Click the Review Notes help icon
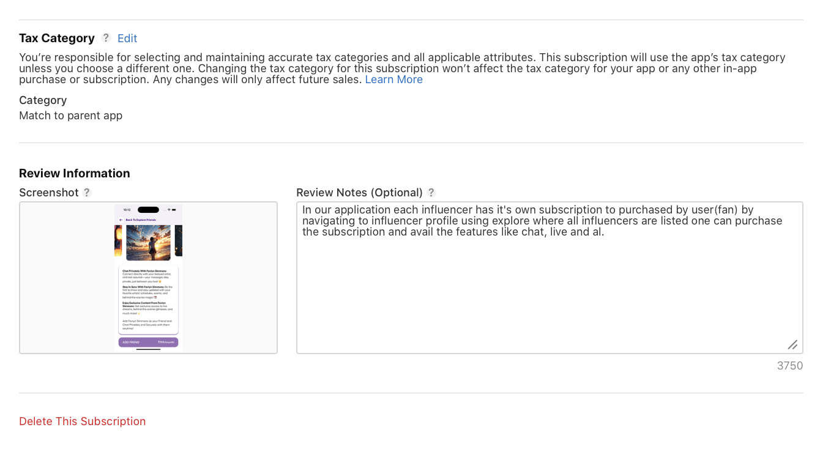 pos(431,193)
